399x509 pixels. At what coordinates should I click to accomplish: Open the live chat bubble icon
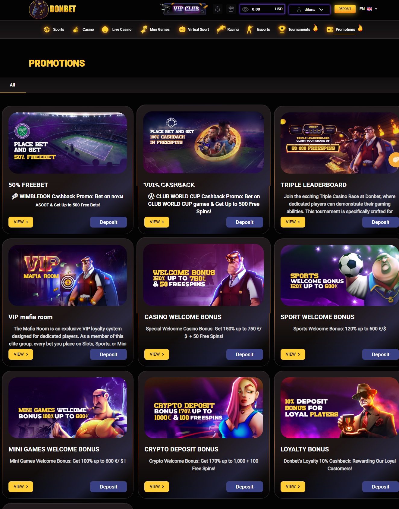pos(394,160)
